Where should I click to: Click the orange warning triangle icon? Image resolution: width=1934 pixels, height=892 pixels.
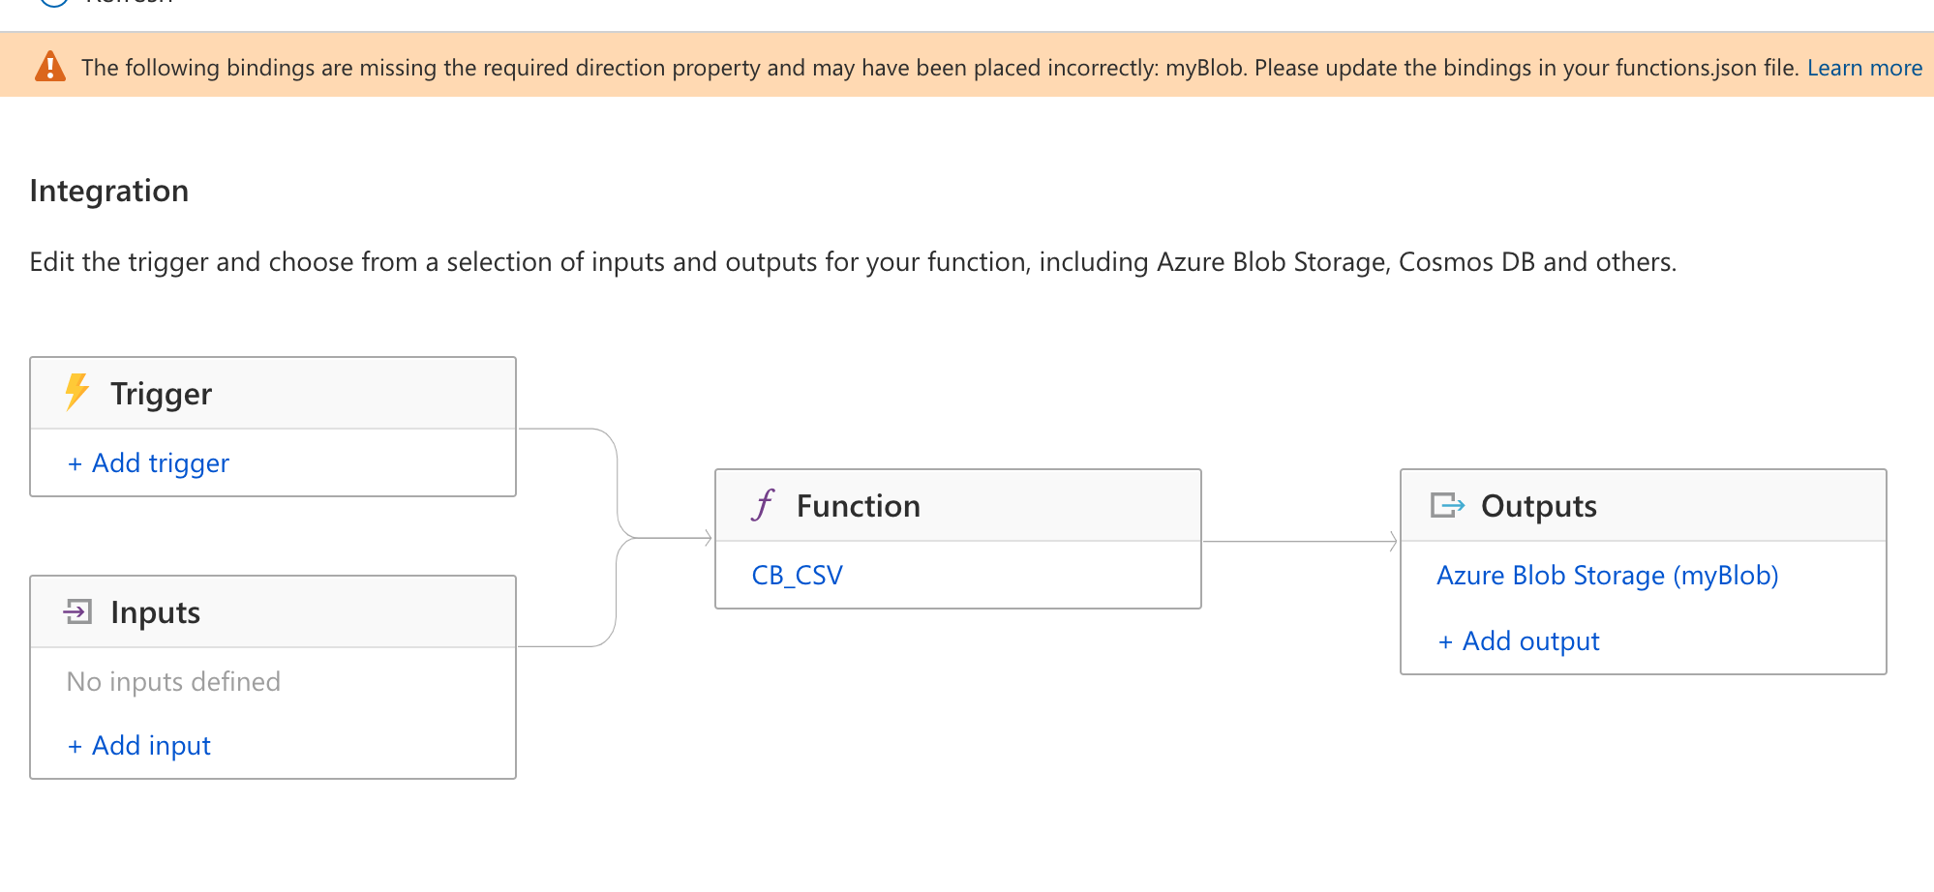pyautogui.click(x=50, y=67)
